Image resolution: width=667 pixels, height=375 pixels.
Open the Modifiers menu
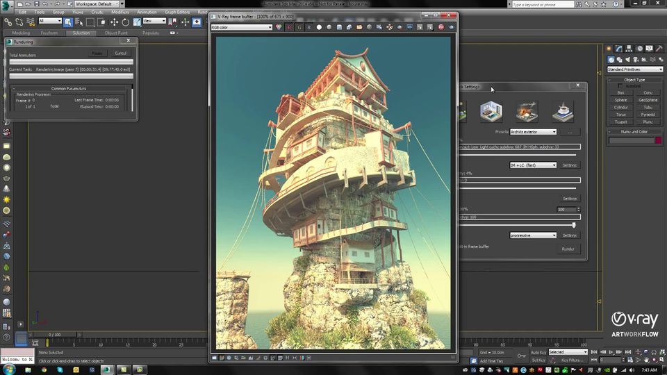(x=120, y=12)
